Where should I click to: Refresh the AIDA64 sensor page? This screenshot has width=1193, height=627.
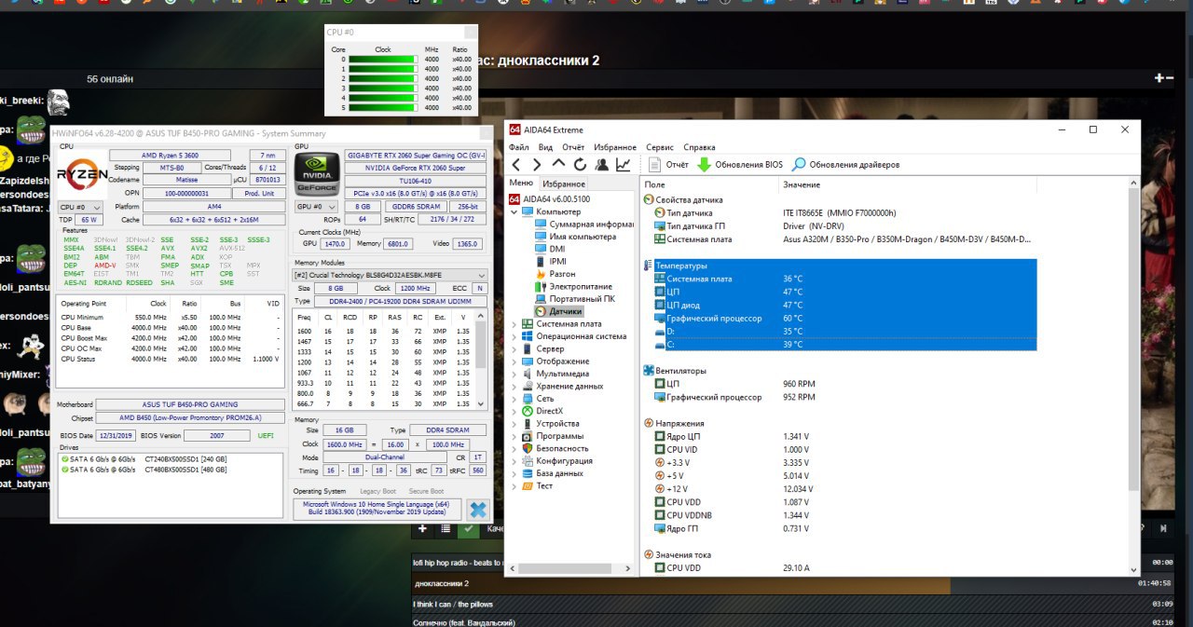click(580, 165)
